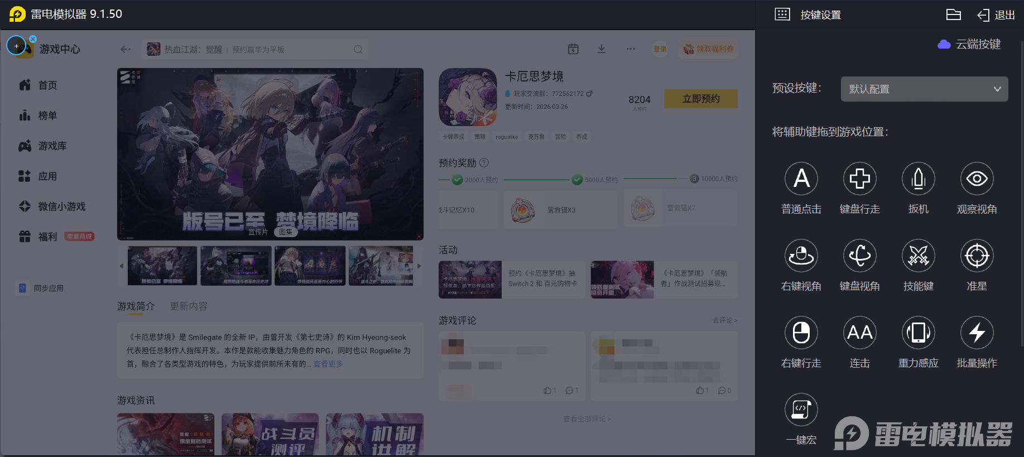Select the 扳机 trigger key icon
The width and height of the screenshot is (1024, 457).
(x=919, y=179)
